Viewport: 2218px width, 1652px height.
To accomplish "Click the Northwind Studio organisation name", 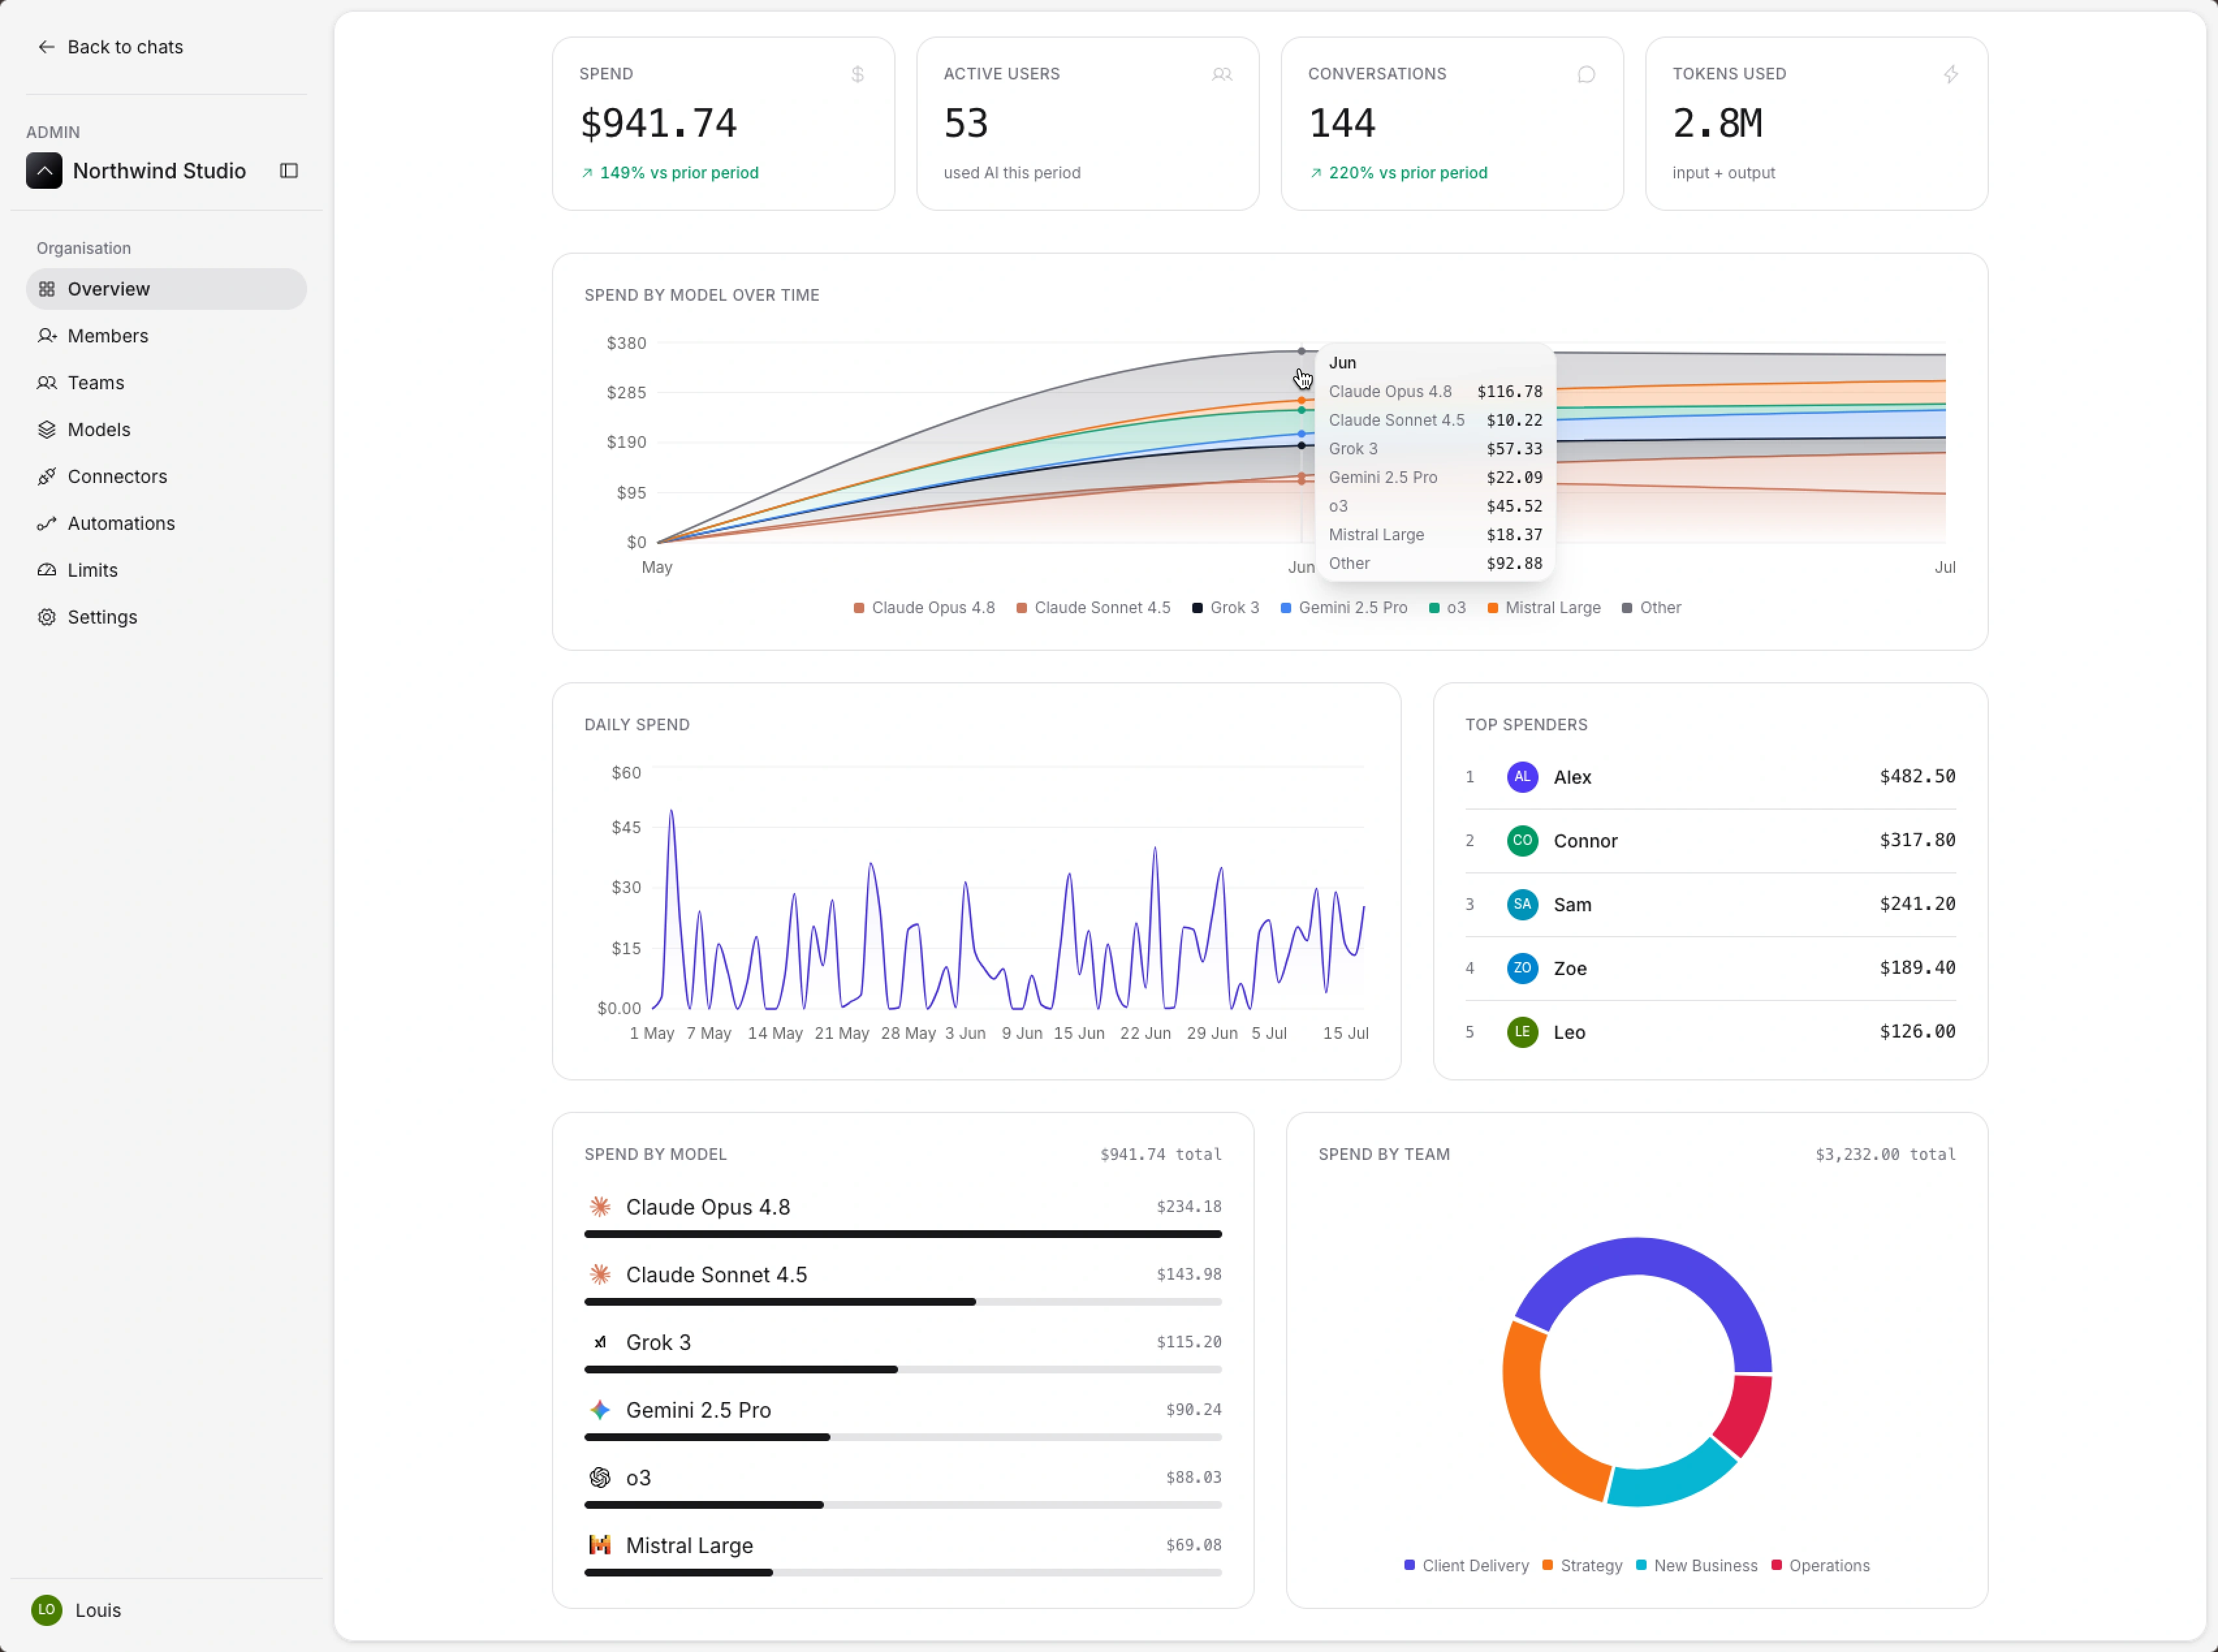I will pyautogui.click(x=159, y=171).
